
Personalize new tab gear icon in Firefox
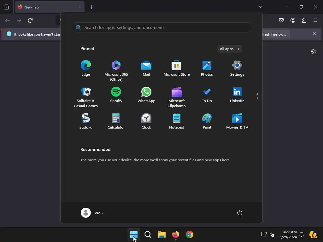(313, 52)
